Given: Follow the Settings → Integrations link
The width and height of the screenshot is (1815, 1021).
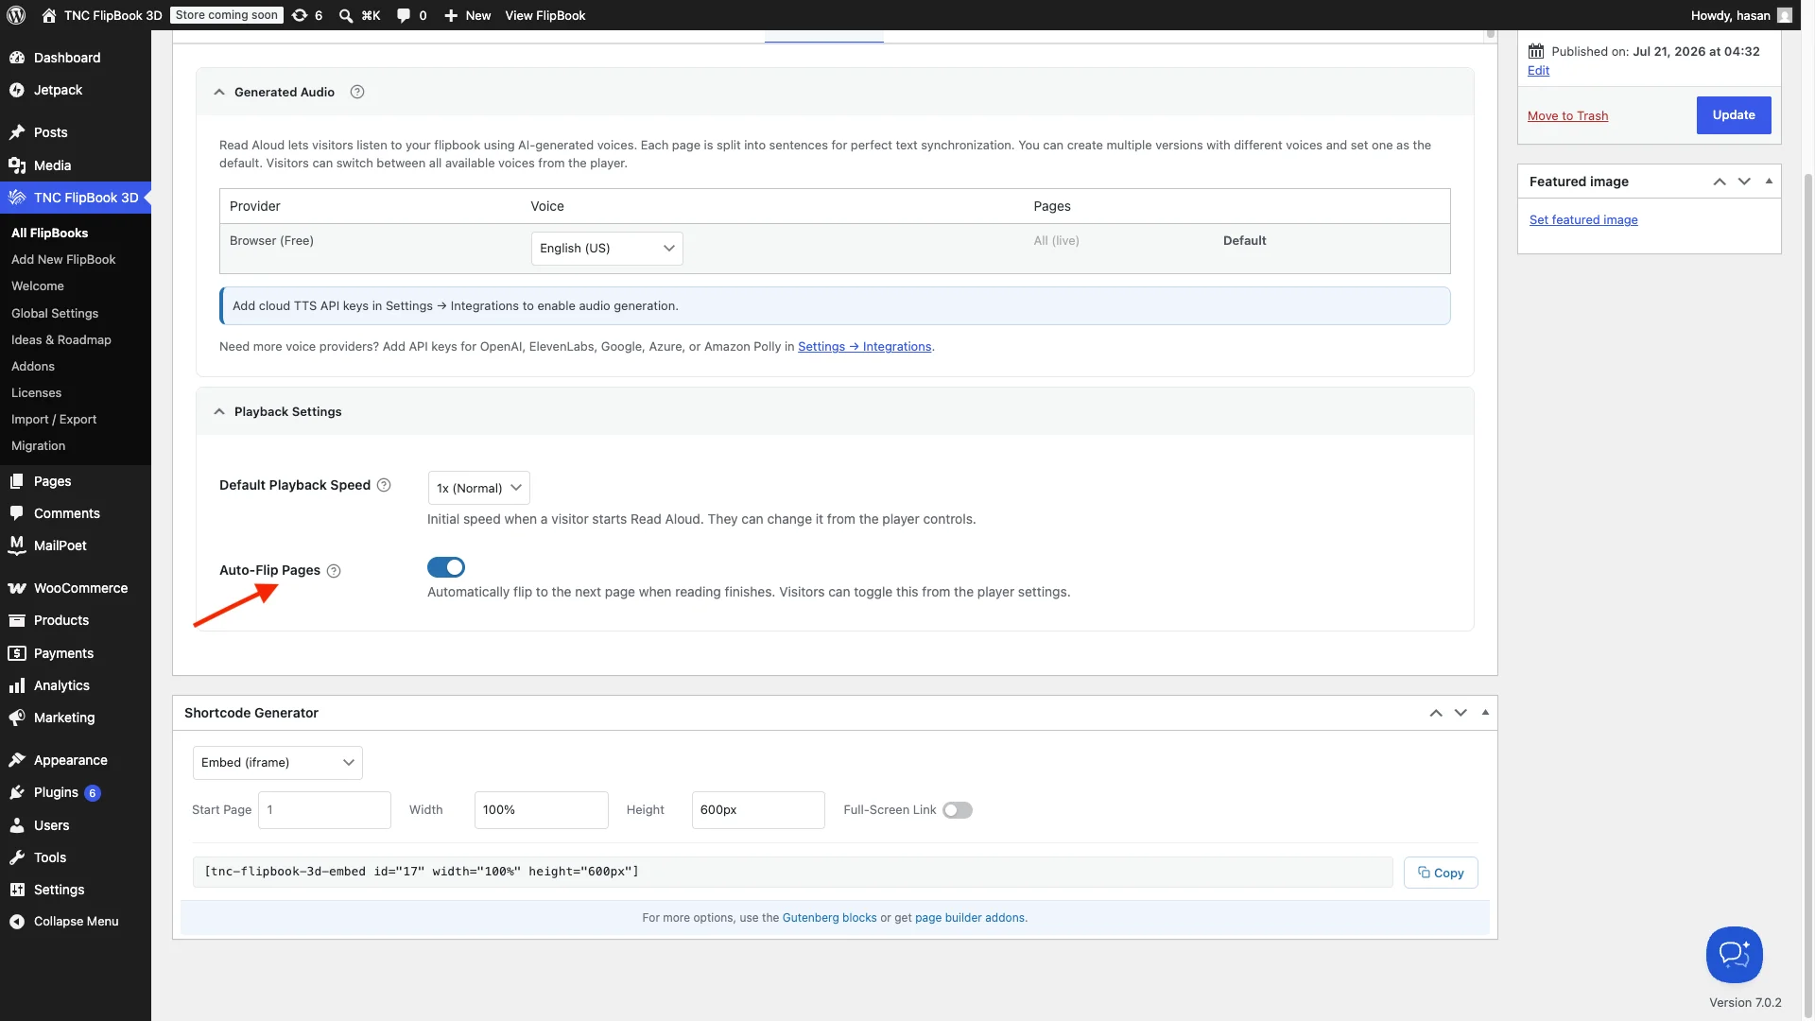Looking at the screenshot, I should click(864, 347).
